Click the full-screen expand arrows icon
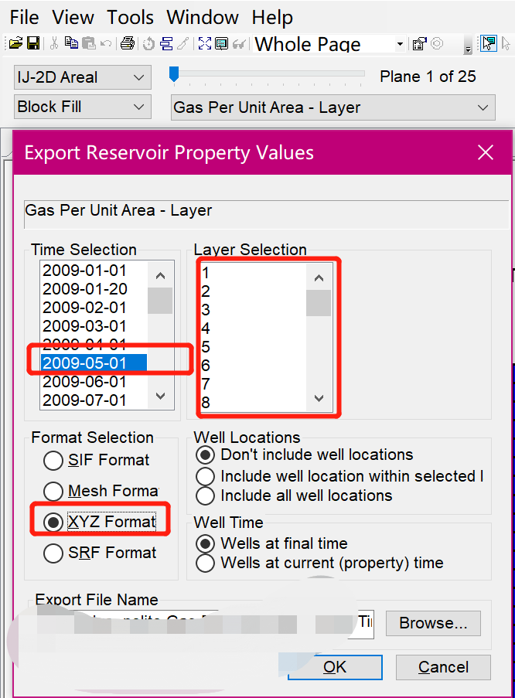 pos(204,43)
